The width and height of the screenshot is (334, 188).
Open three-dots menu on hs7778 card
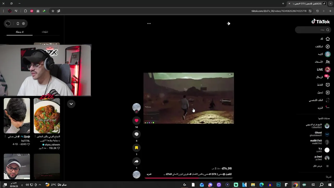coord(5,137)
